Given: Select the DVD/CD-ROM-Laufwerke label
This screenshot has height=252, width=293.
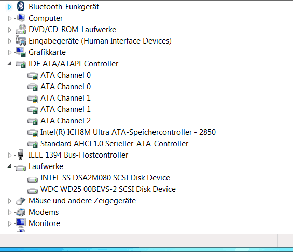Looking at the screenshot, I should (x=72, y=30).
